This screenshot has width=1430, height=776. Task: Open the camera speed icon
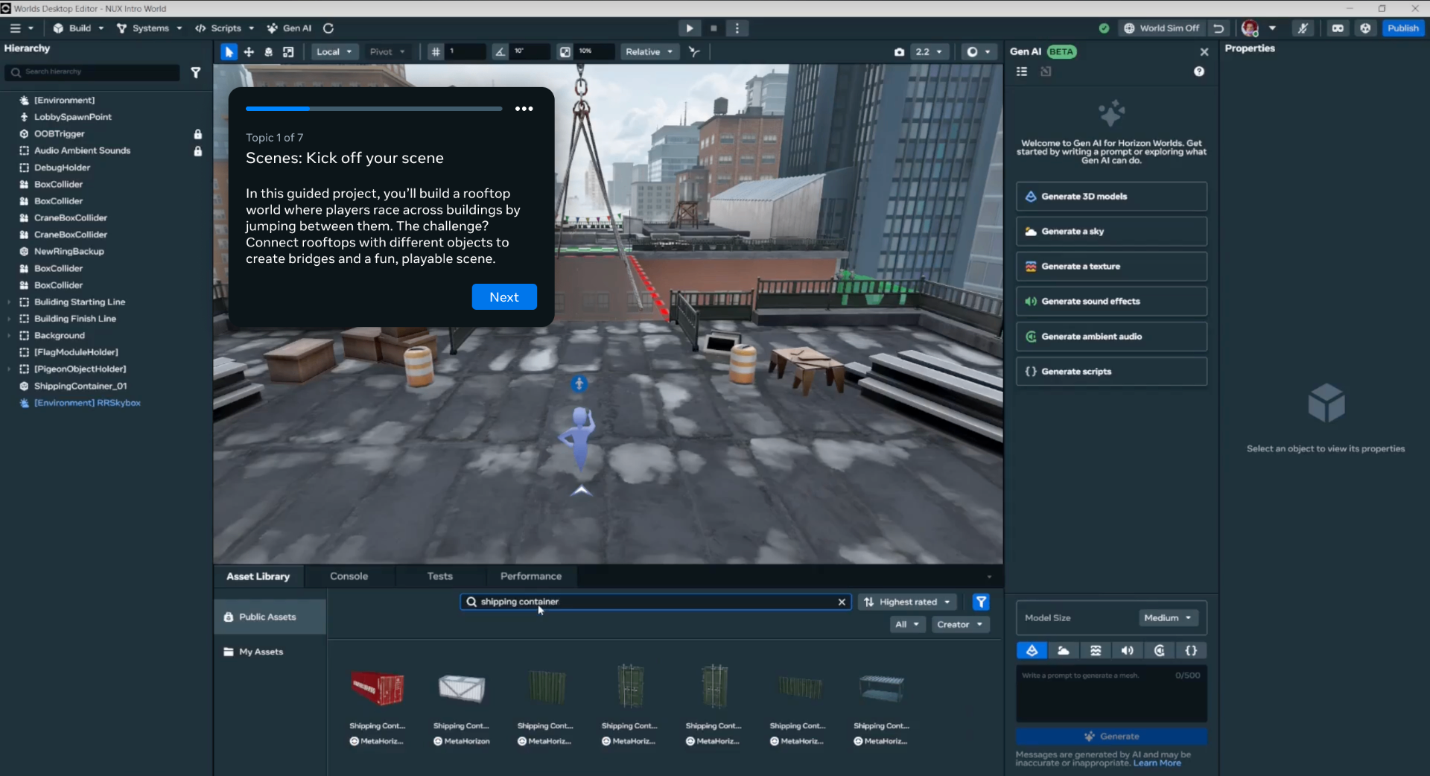tap(899, 52)
